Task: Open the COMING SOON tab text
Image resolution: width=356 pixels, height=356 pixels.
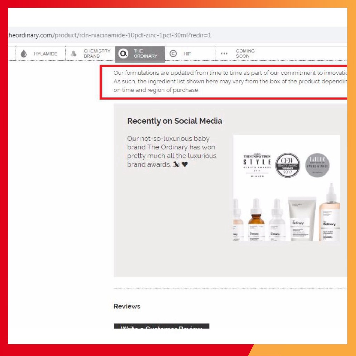Action: pos(245,54)
